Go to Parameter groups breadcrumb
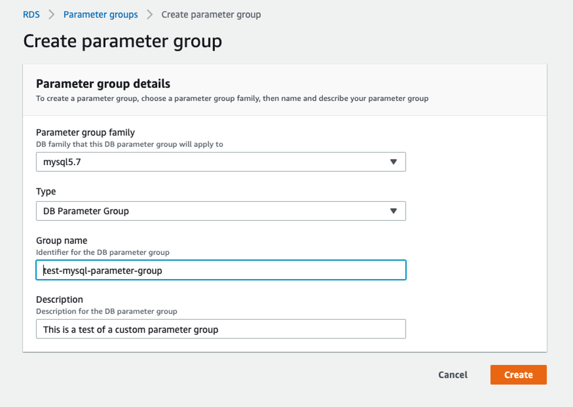This screenshot has height=407, width=573. (x=101, y=14)
